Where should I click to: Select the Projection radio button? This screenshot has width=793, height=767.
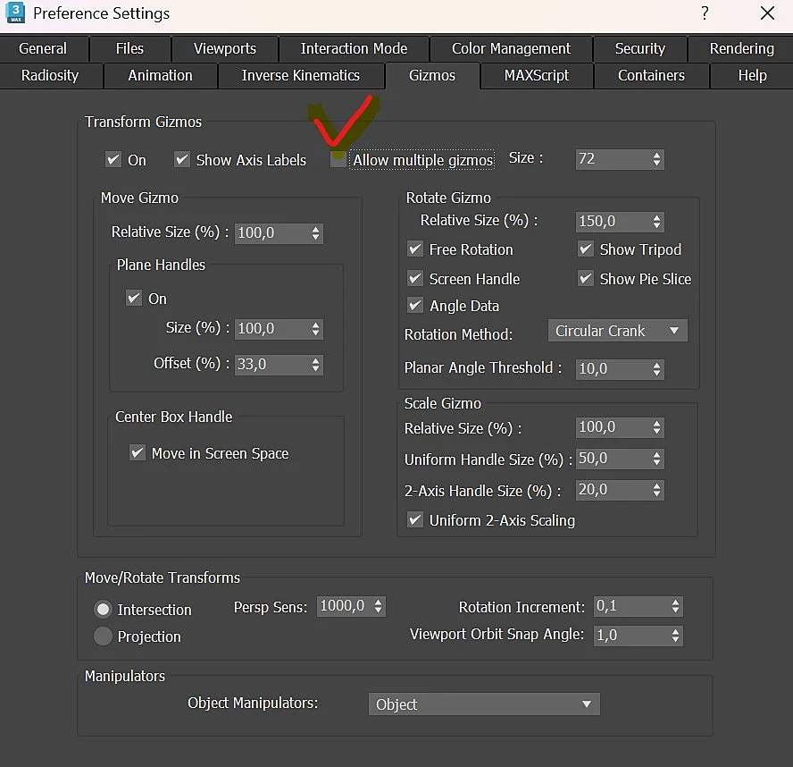104,636
